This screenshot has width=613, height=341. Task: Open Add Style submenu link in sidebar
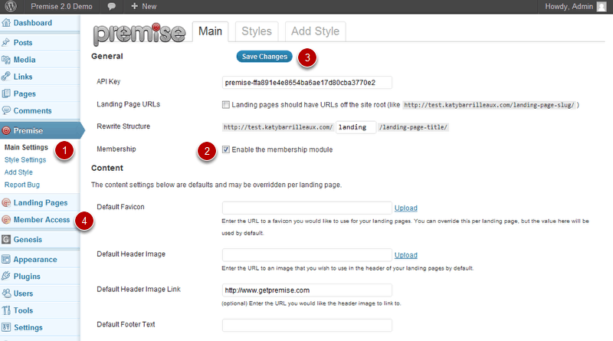(x=18, y=172)
